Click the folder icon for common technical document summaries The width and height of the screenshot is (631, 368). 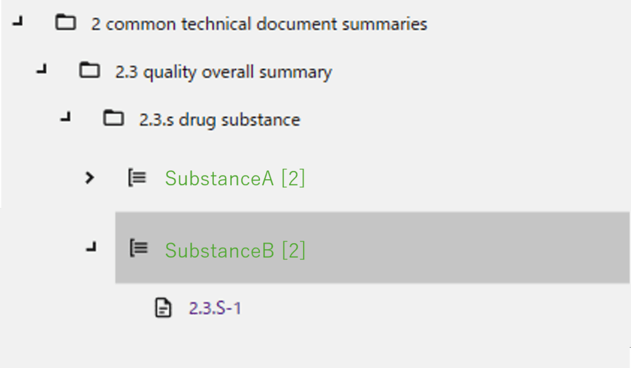[x=65, y=23]
